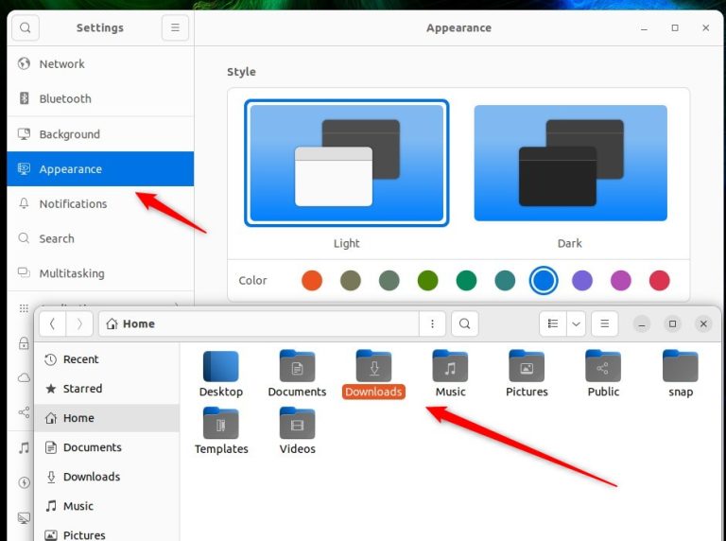Pick the teal accent color

505,281
